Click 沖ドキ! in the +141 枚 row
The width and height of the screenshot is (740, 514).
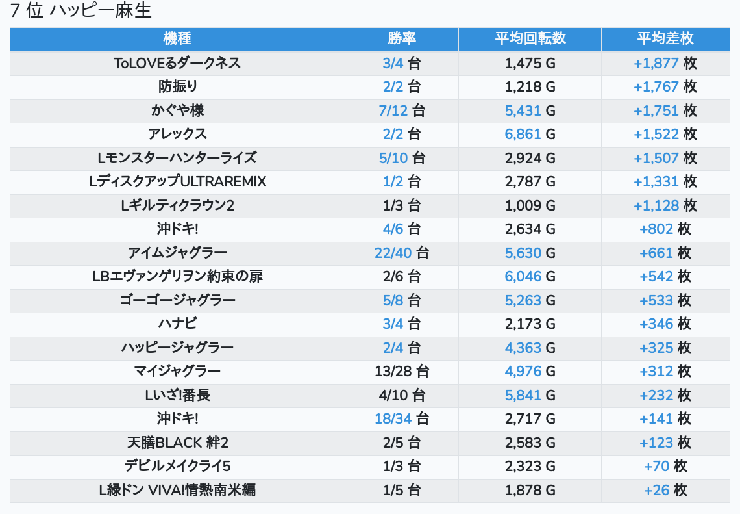pos(177,419)
